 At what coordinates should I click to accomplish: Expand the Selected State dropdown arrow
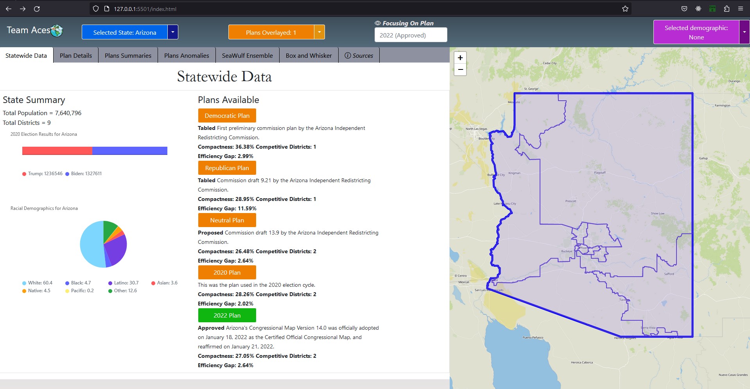(173, 32)
